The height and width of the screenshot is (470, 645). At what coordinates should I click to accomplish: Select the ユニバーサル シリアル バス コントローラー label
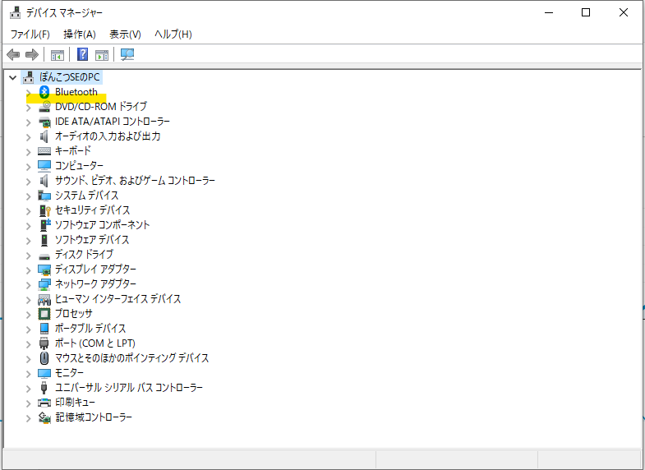point(129,388)
